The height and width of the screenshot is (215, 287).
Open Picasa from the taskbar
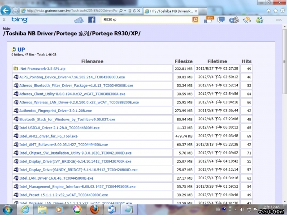[77, 210]
